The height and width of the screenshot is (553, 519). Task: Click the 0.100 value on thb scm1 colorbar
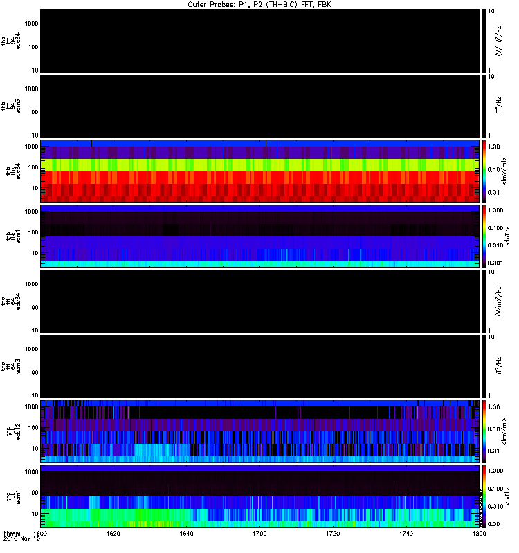(495, 228)
